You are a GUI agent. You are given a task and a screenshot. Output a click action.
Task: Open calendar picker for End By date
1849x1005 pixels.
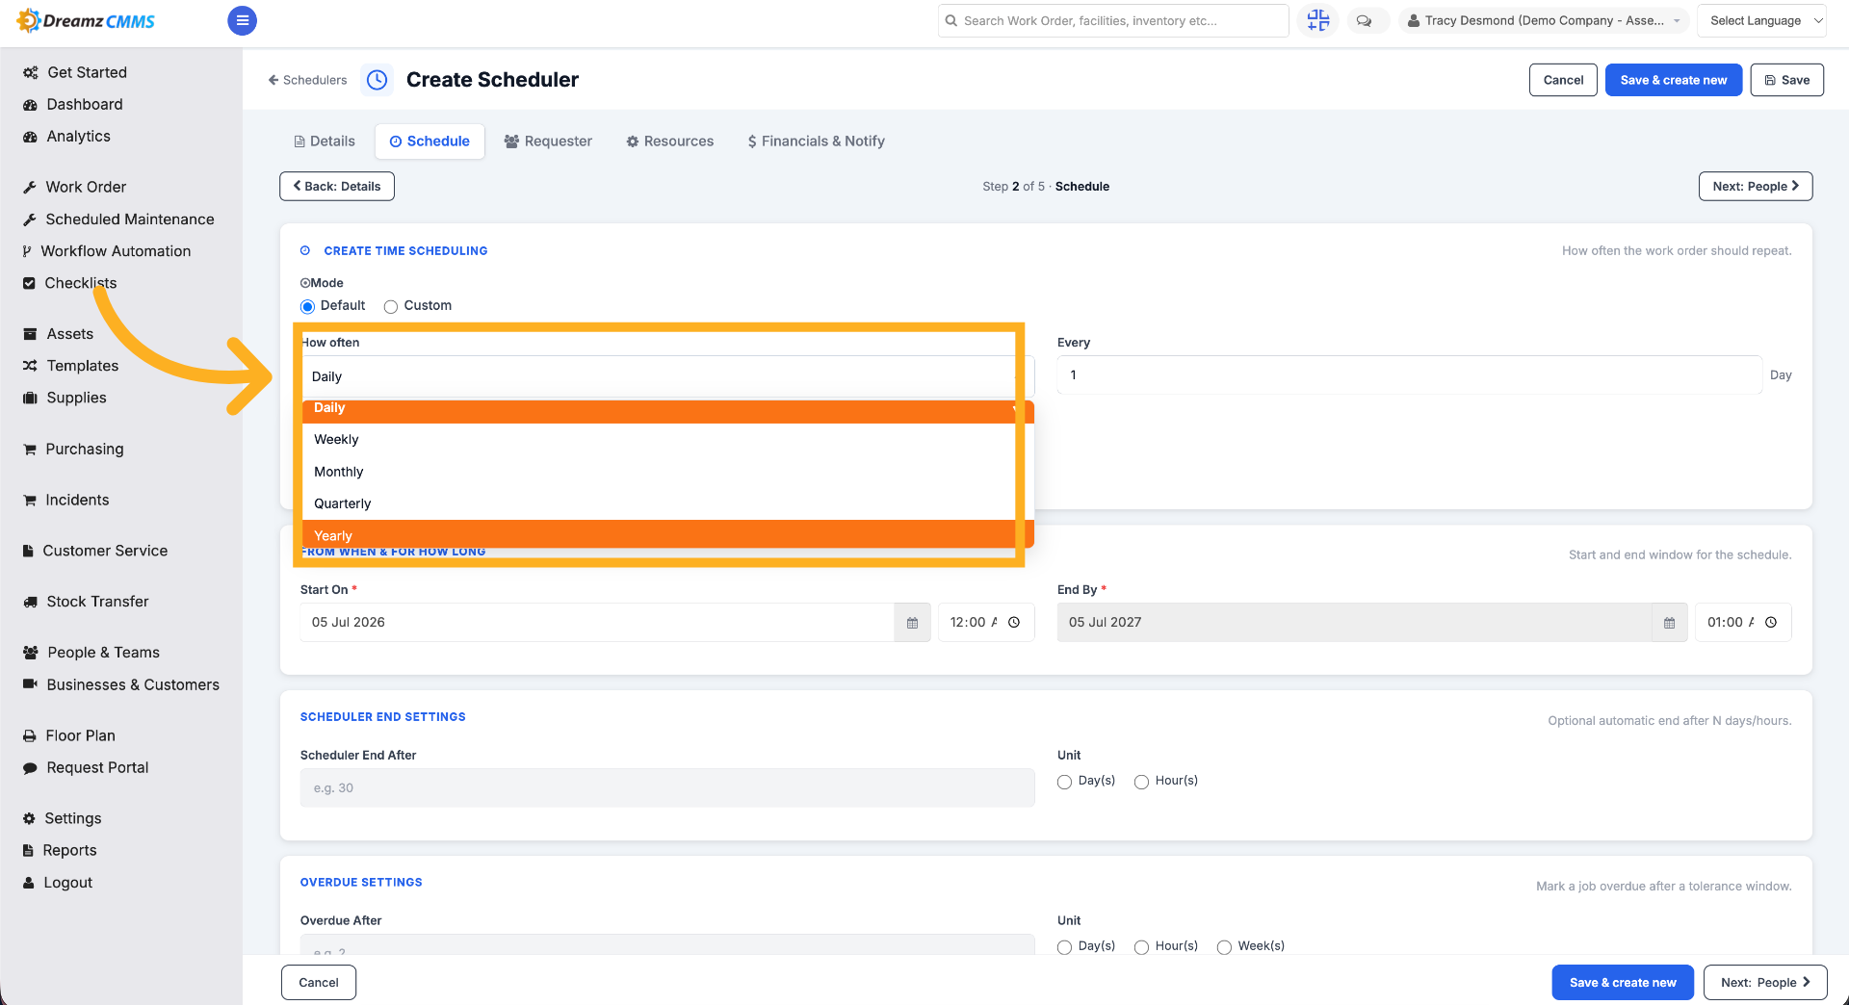[1669, 623]
